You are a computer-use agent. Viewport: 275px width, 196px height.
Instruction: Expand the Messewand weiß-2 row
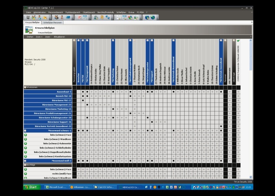tap(25, 161)
